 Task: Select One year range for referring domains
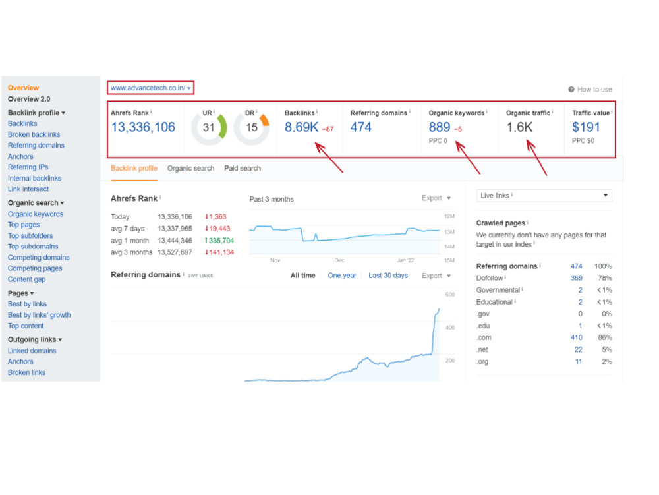click(x=341, y=276)
